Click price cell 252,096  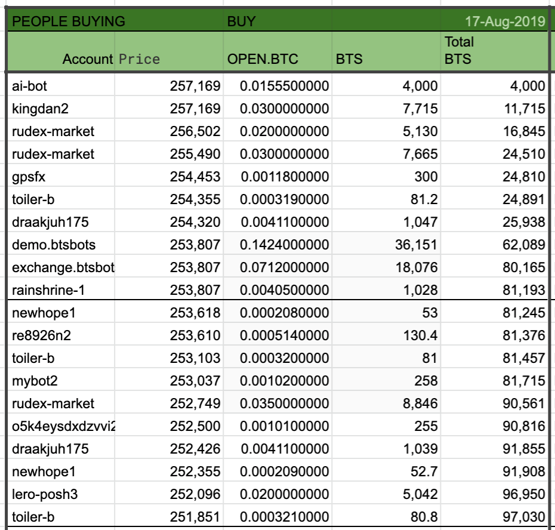click(169, 494)
